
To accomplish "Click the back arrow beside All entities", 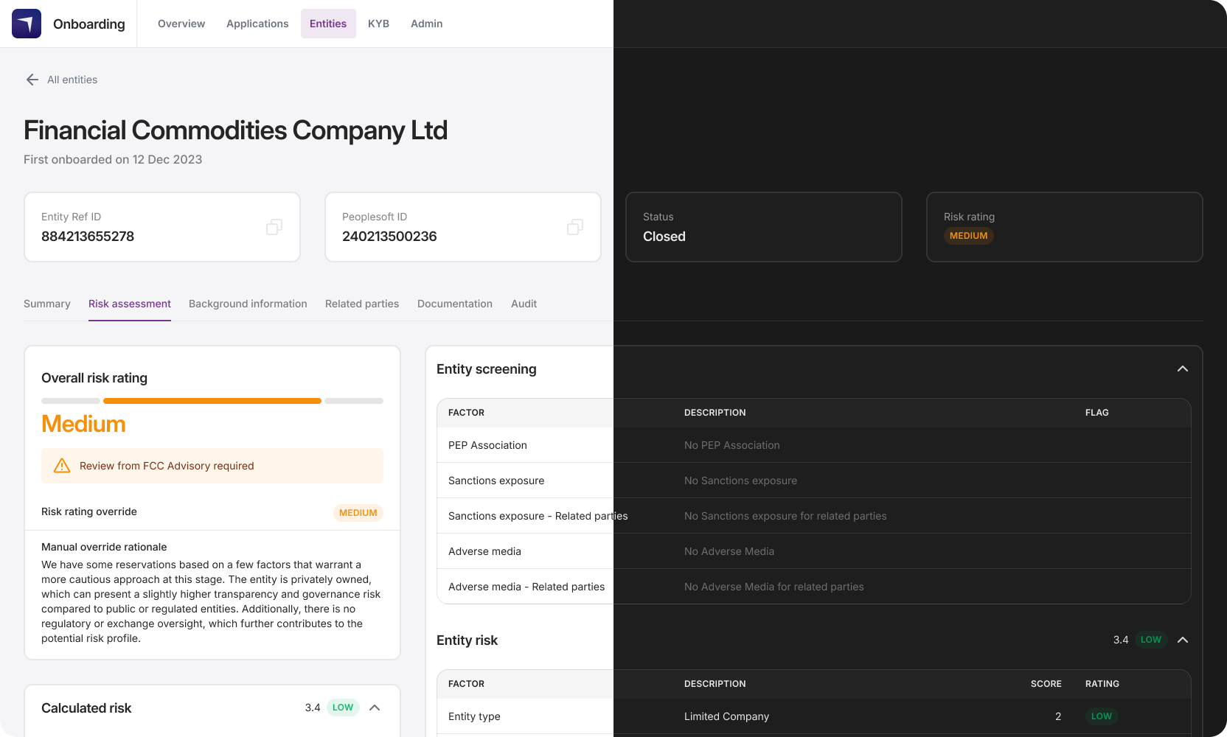I will 32,80.
